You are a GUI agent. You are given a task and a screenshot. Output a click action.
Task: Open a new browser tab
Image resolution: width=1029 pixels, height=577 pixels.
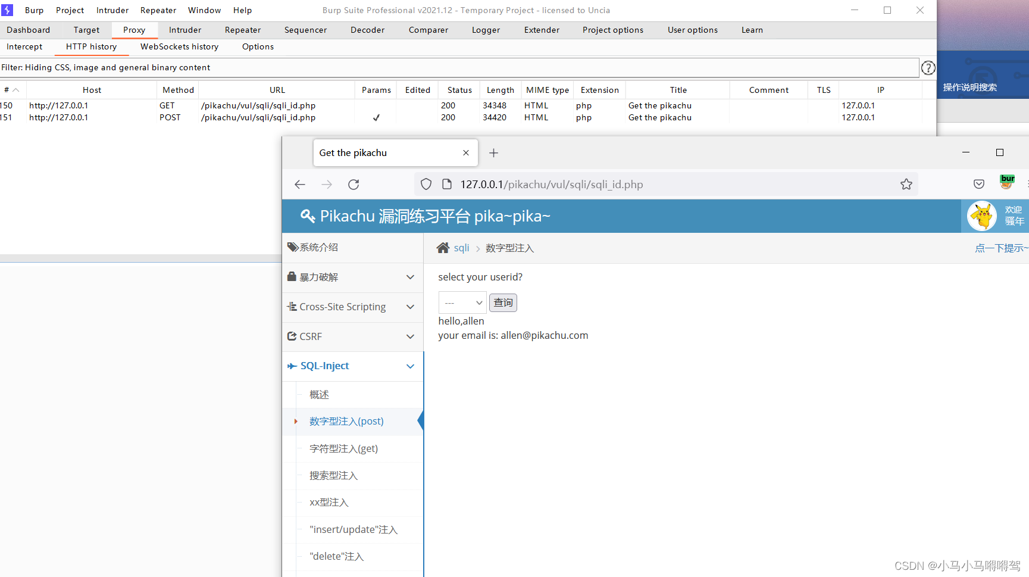pyautogui.click(x=493, y=153)
